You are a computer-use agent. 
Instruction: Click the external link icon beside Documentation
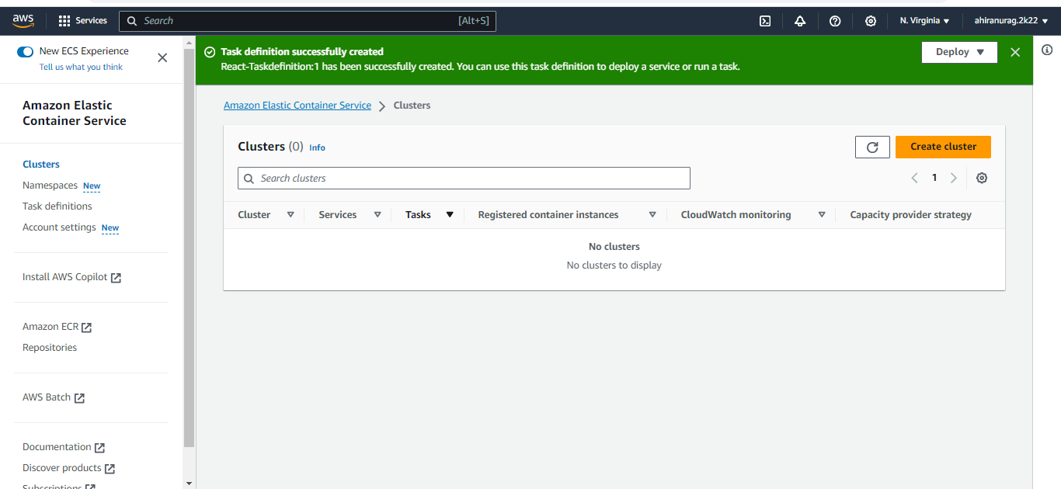click(x=99, y=448)
